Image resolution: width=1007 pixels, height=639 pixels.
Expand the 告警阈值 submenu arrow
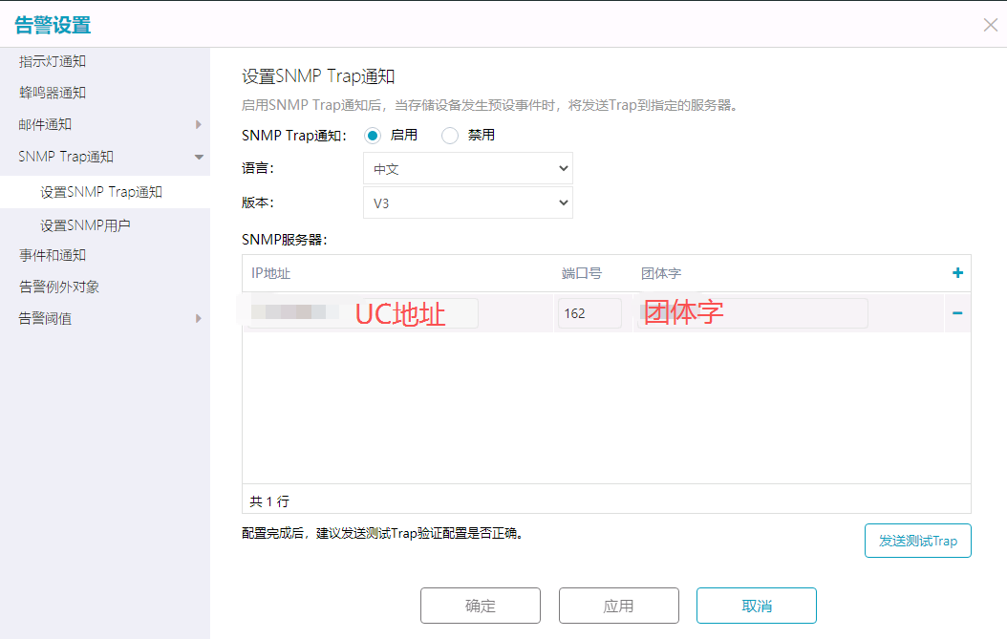(x=199, y=318)
